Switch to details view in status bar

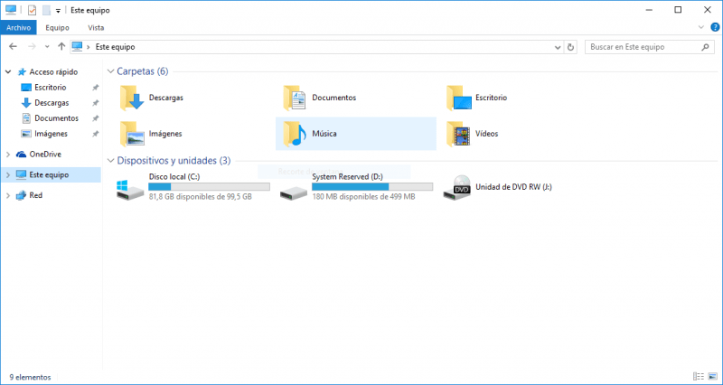(x=699, y=377)
